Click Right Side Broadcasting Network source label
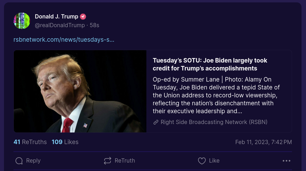 (x=214, y=122)
